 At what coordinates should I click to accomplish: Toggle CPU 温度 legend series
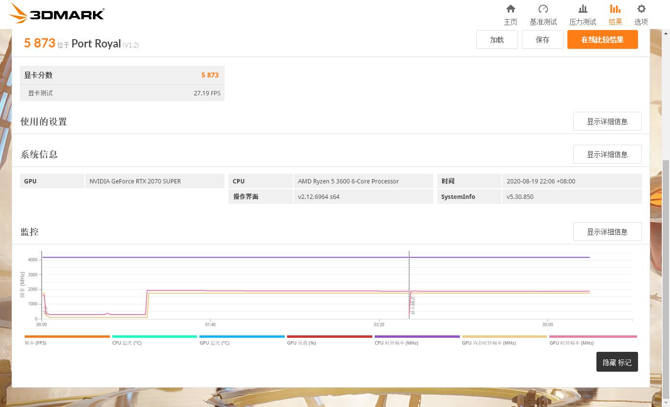click(154, 337)
